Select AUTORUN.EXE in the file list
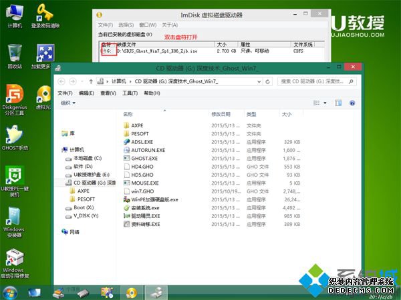401x300 pixels. pyautogui.click(x=144, y=150)
